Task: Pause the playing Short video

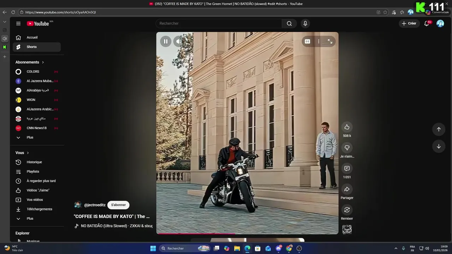Action: click(x=166, y=41)
